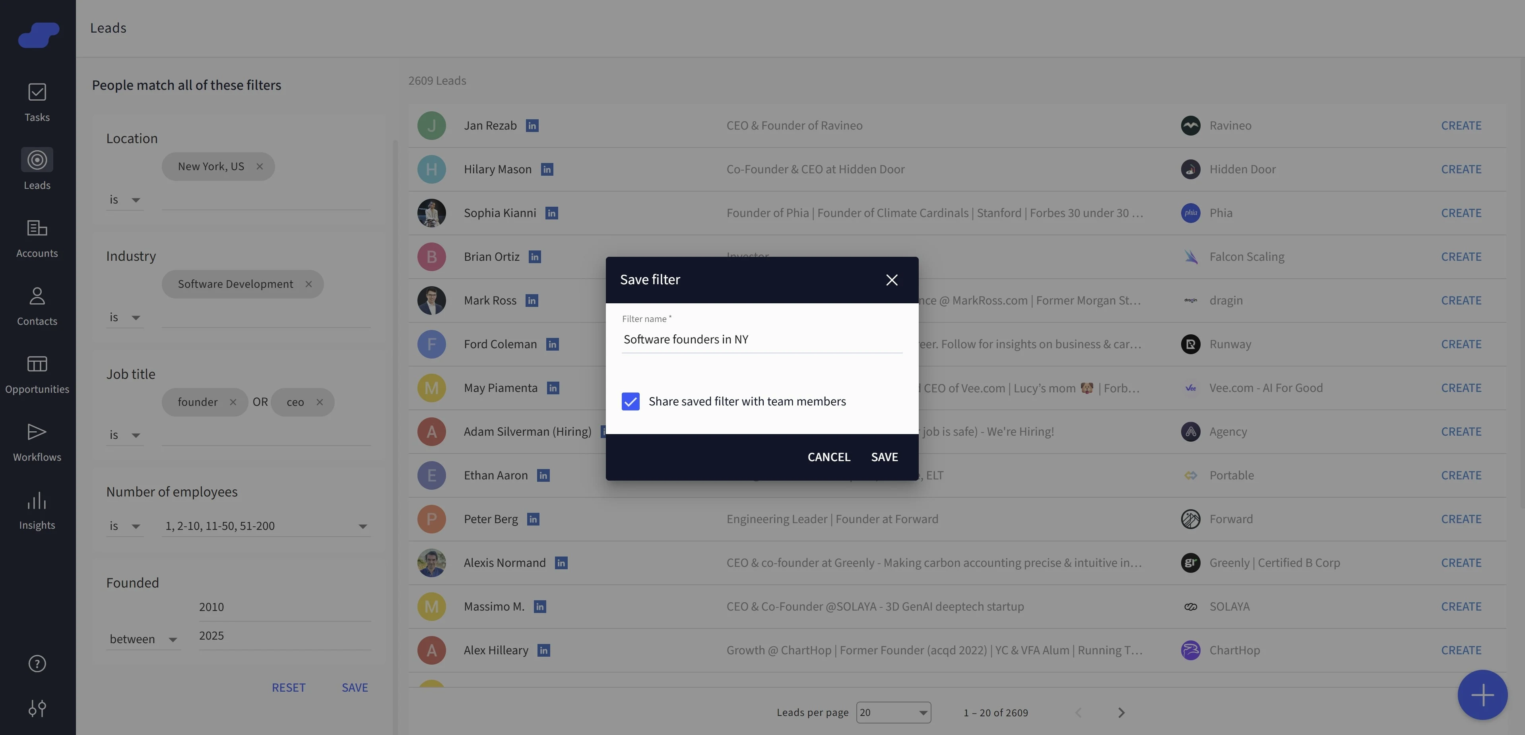
Task: Open the Opportunities section
Action: click(37, 374)
